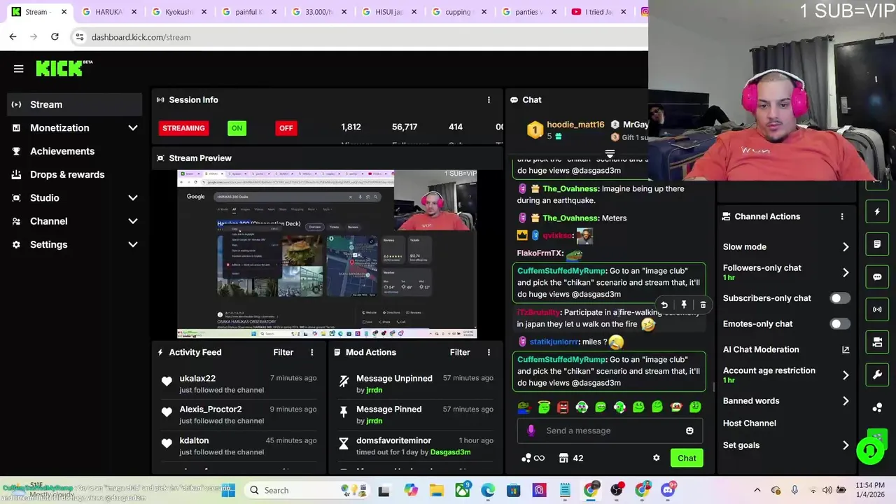Select Stream in the sidebar
896x504 pixels.
(75, 104)
